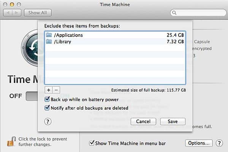Select the /Library row
228x152 pixels.
coord(115,41)
